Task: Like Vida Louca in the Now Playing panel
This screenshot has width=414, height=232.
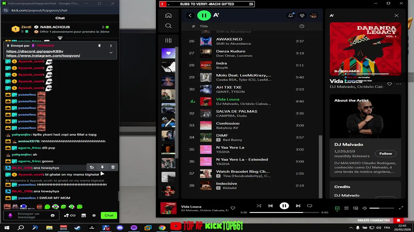Action: (x=389, y=84)
